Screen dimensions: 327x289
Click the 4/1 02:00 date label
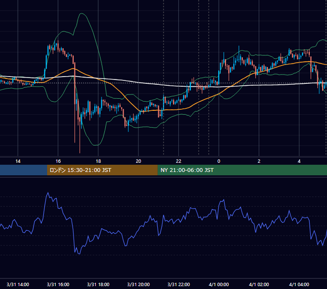259,284
